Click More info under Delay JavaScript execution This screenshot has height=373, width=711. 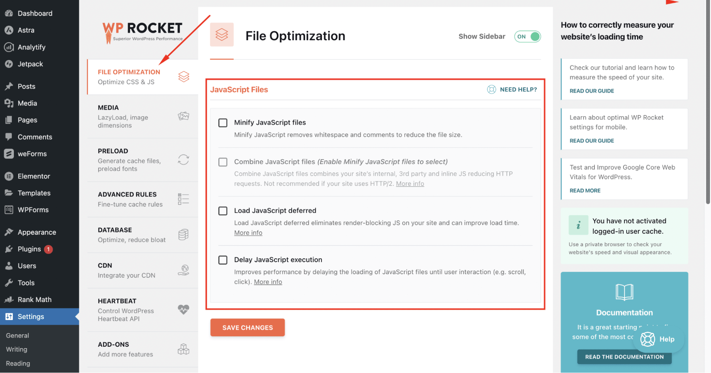pos(268,282)
